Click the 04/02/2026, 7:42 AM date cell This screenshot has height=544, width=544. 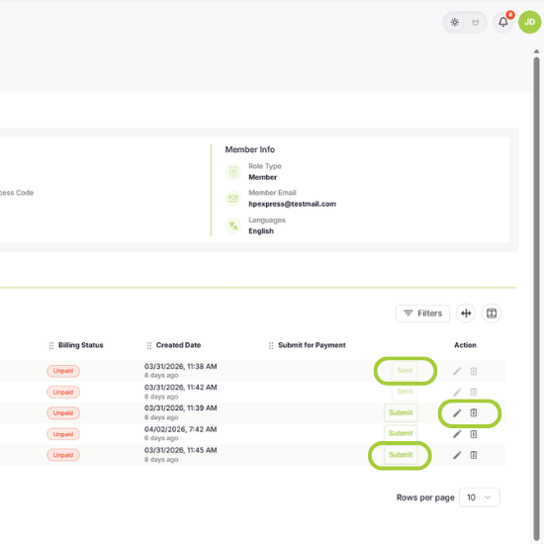point(181,429)
